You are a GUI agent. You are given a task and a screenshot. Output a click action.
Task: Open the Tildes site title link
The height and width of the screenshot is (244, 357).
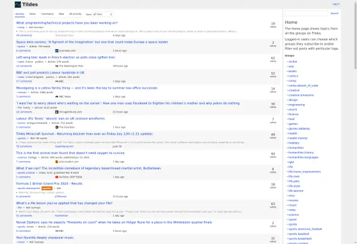pos(30,4)
